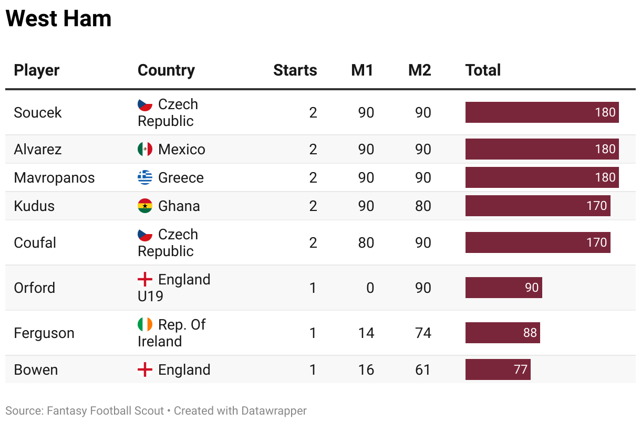641x423 pixels.
Task: Click Coufal's Czech Republic flag icon
Action: pyautogui.click(x=145, y=235)
